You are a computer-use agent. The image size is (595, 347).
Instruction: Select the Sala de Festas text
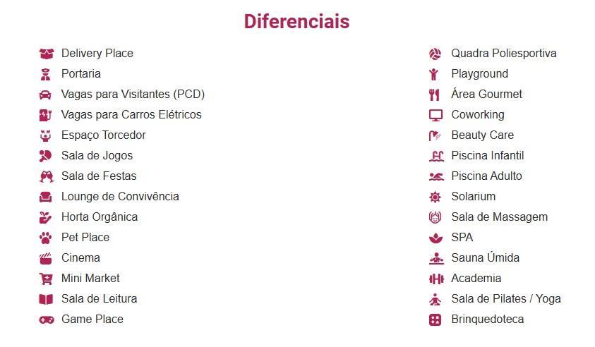click(99, 176)
